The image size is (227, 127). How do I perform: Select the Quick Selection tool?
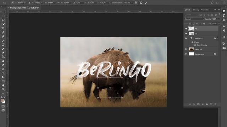(x=3, y=24)
